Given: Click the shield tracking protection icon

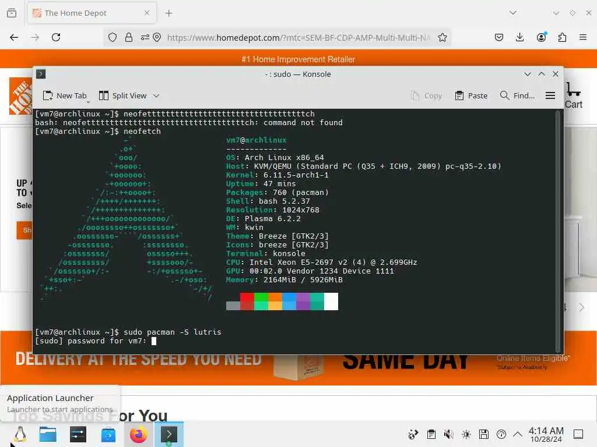Looking at the screenshot, I should click(113, 37).
